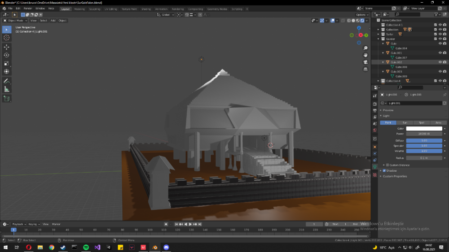Choose the Scale tool

[7, 63]
